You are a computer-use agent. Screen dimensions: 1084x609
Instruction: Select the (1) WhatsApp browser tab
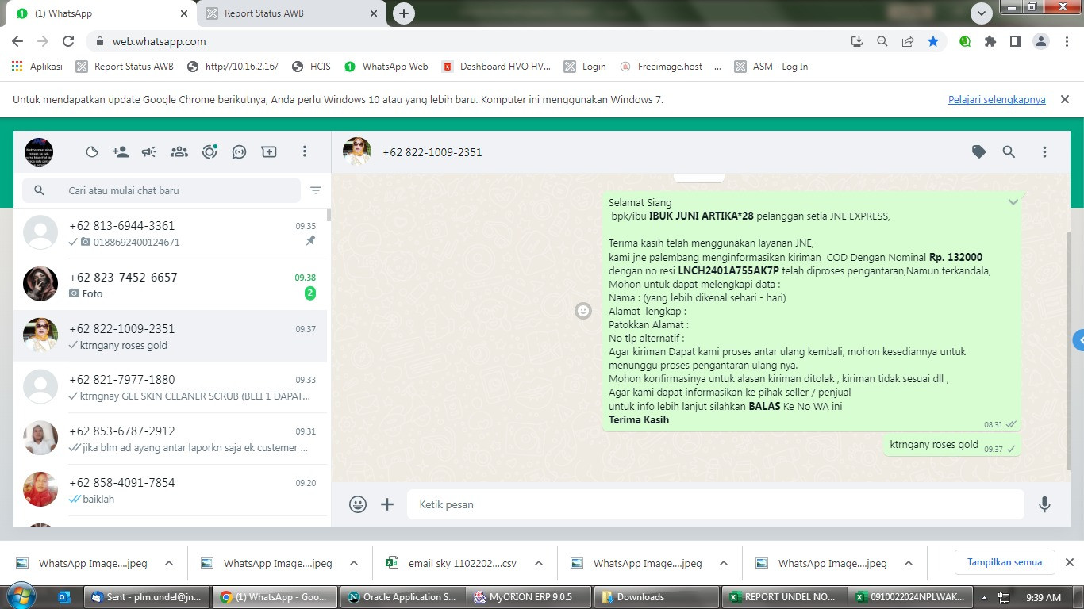(102, 13)
